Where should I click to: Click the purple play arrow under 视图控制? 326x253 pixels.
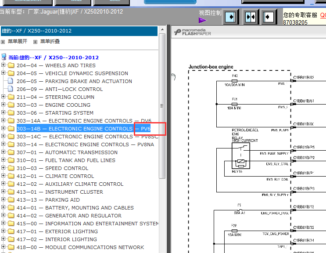(203, 20)
